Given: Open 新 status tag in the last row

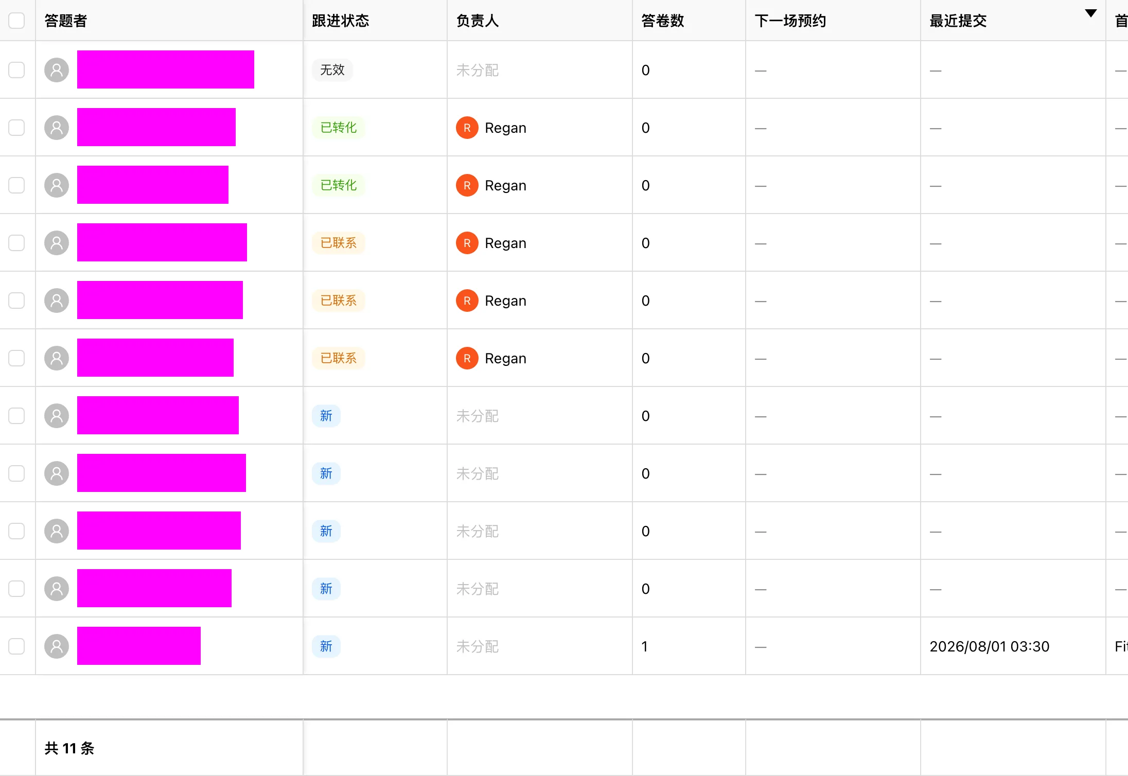Looking at the screenshot, I should pyautogui.click(x=326, y=646).
